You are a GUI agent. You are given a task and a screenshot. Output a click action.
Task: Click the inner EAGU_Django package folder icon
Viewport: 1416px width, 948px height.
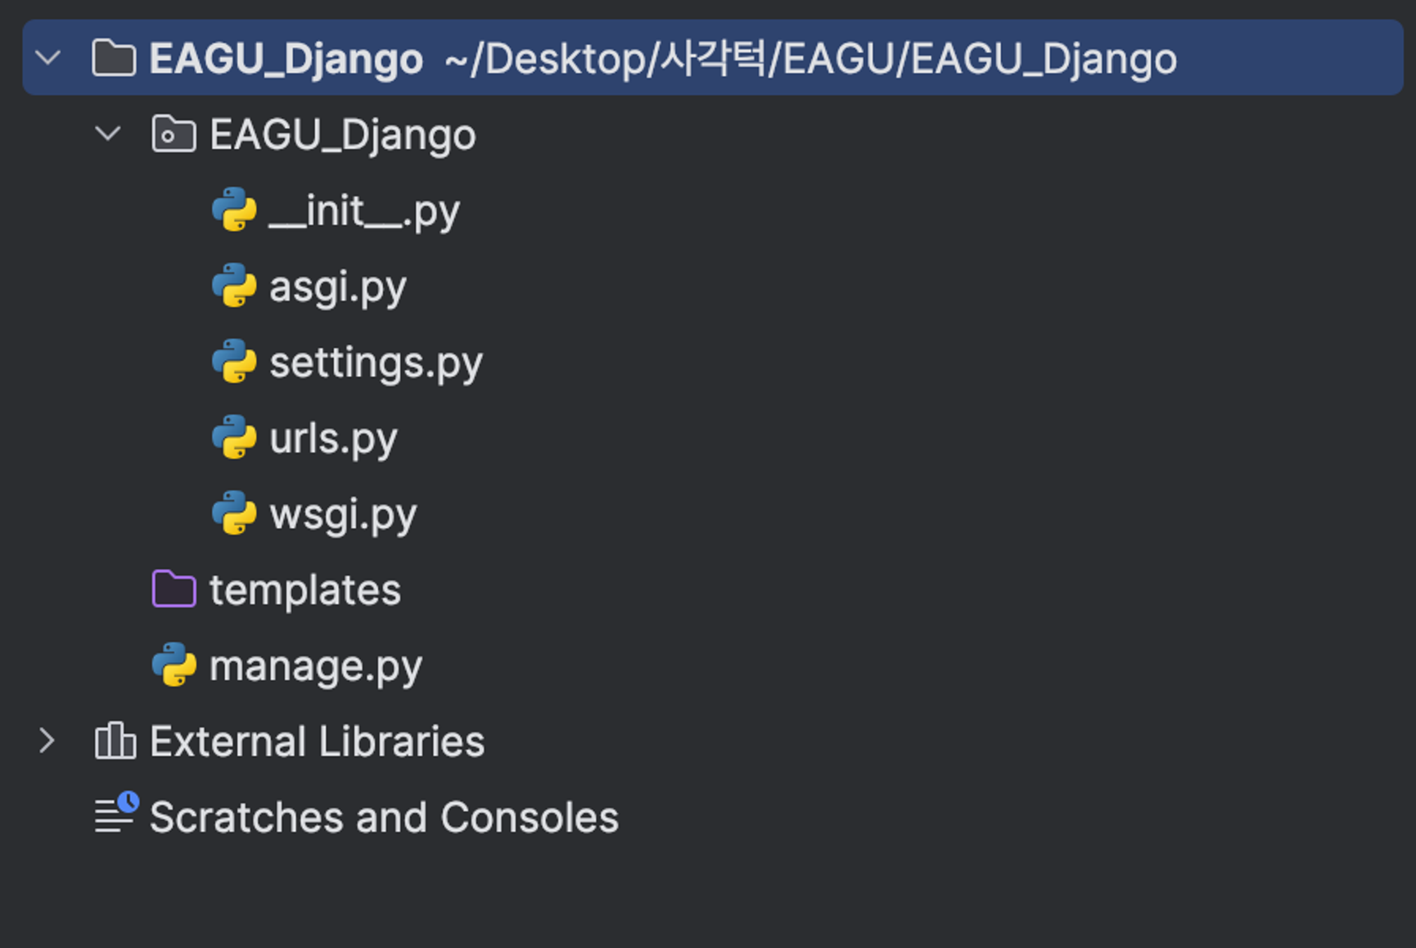click(x=174, y=133)
